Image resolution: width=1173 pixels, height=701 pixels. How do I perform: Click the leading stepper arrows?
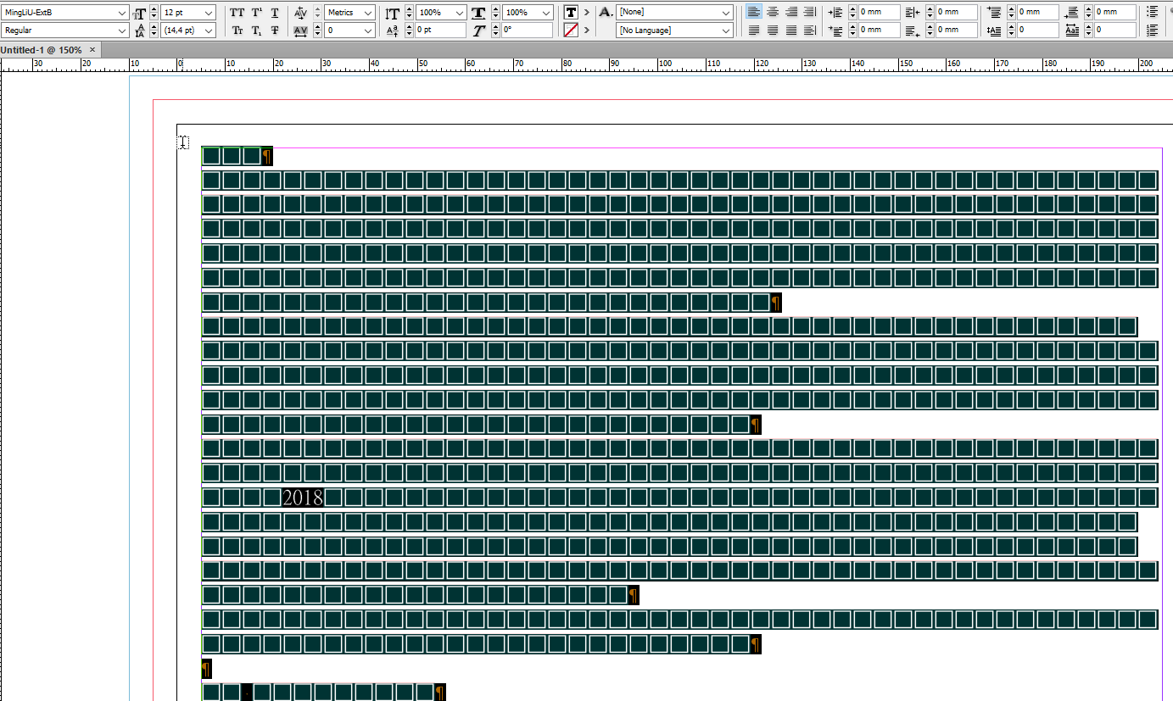(154, 31)
